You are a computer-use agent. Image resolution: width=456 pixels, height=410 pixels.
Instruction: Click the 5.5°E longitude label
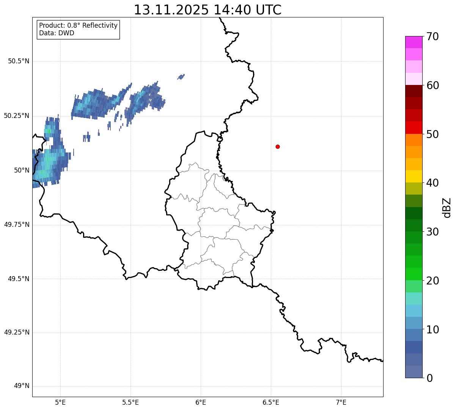131,402
